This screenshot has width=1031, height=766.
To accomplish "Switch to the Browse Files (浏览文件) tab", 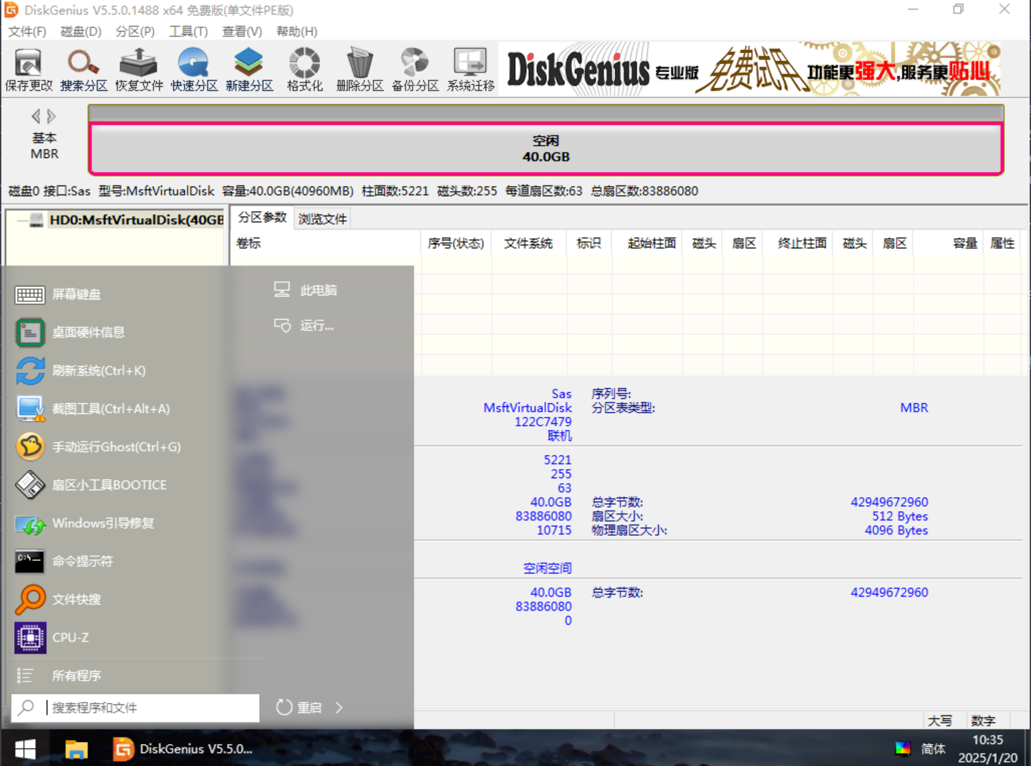I will tap(323, 219).
